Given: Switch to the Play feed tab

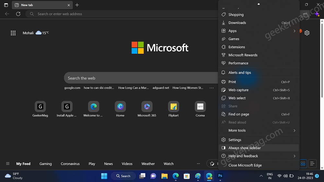Looking at the screenshot, I should 92,164.
